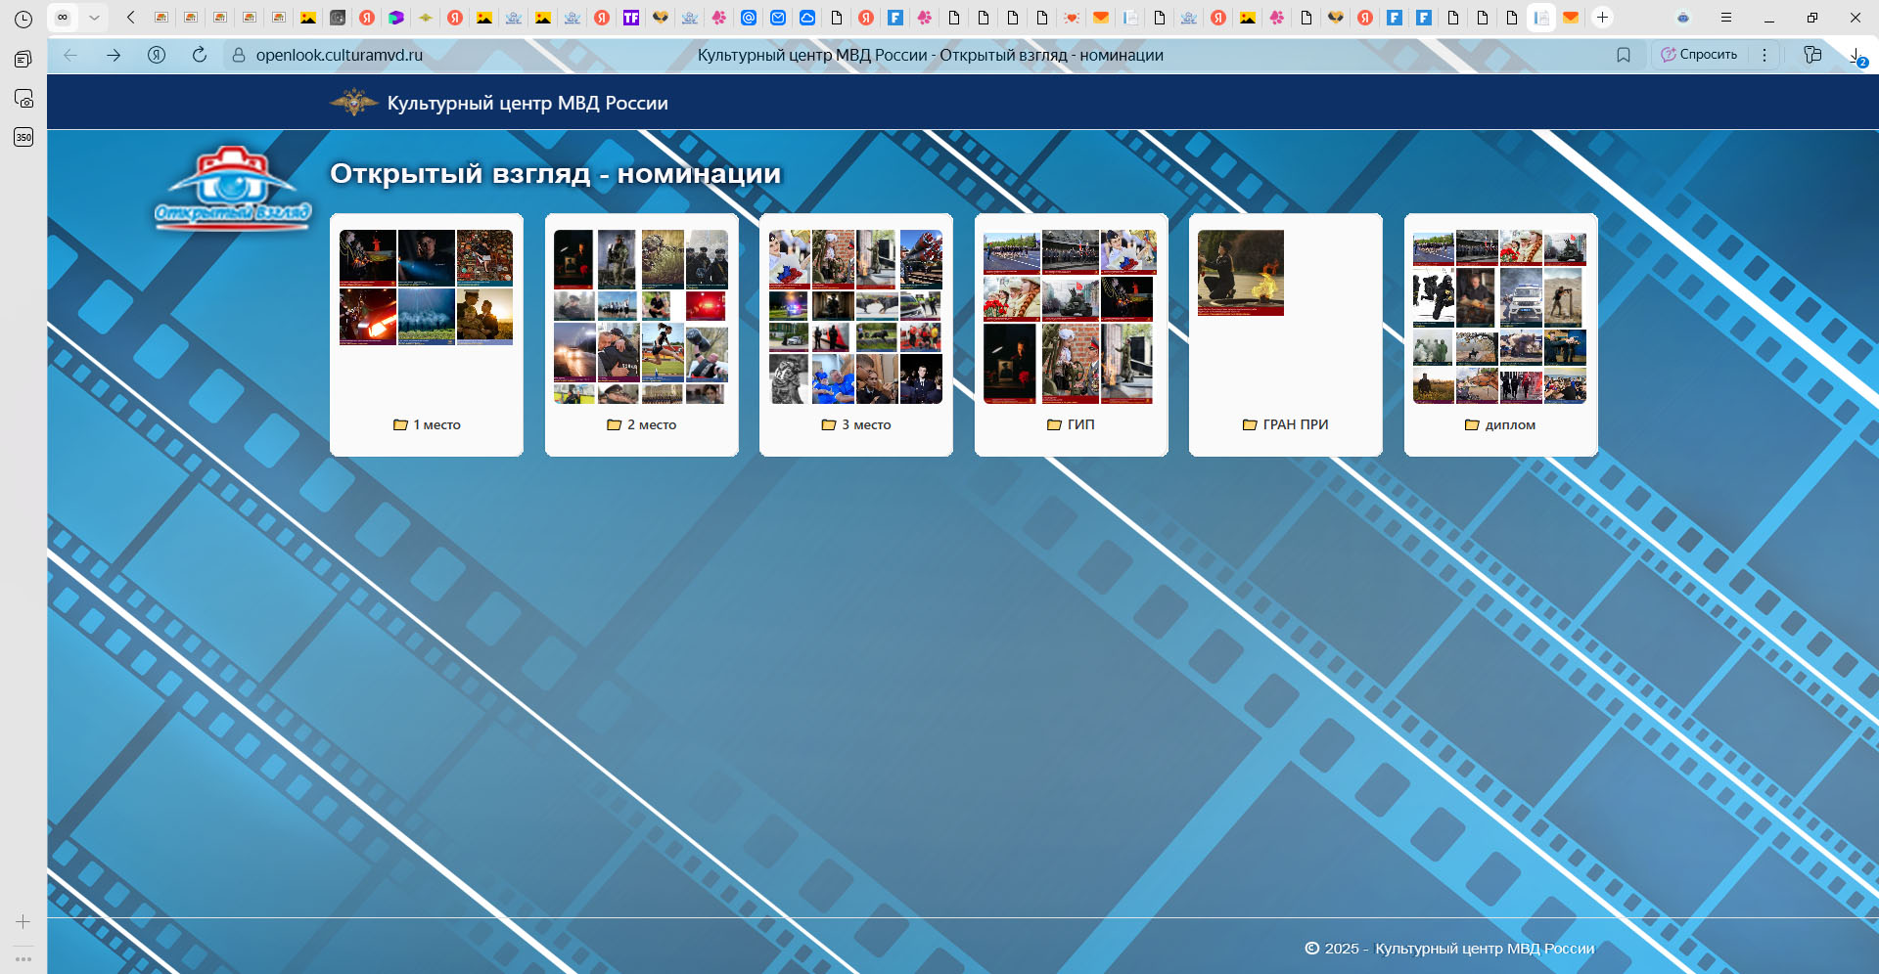Open a new tab with plus button
This screenshot has height=974, width=1879.
pos(1602,18)
